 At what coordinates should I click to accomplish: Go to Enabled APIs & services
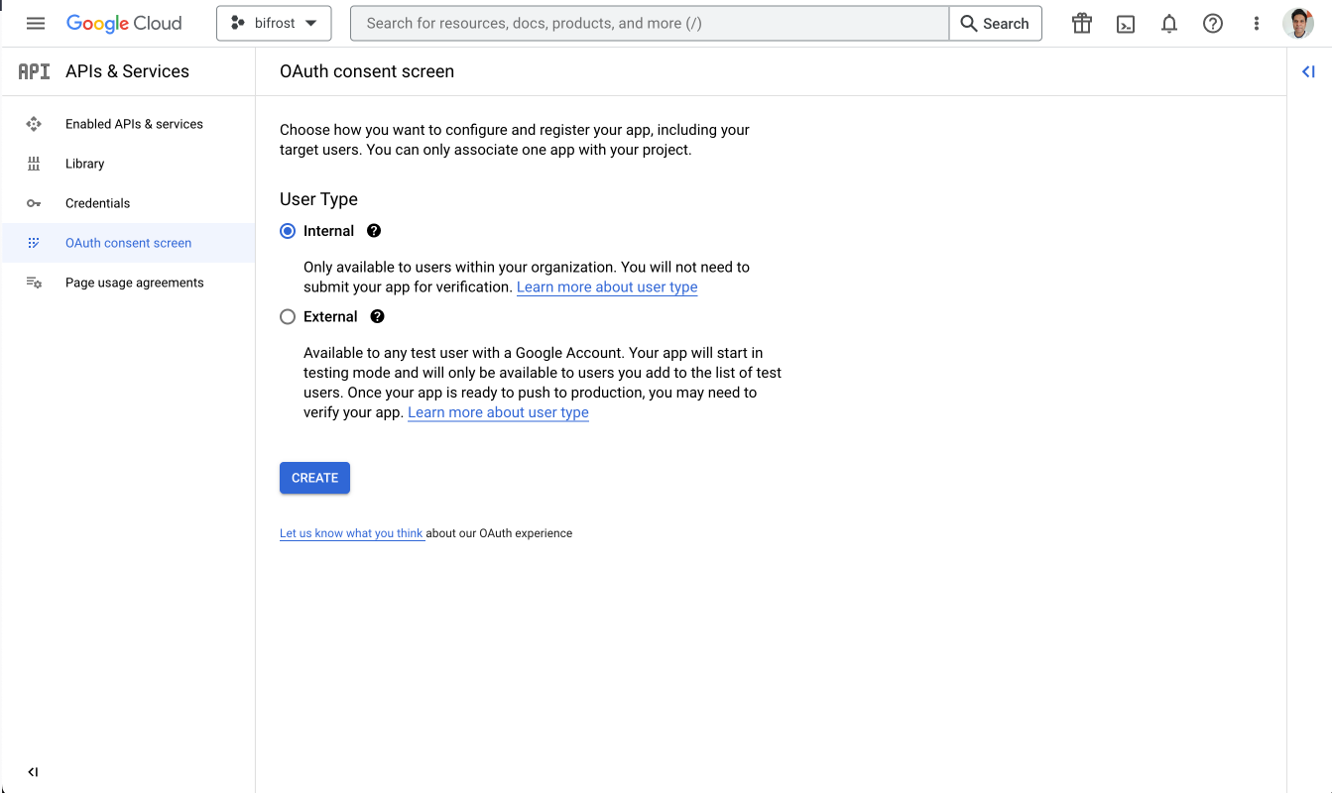[x=128, y=124]
